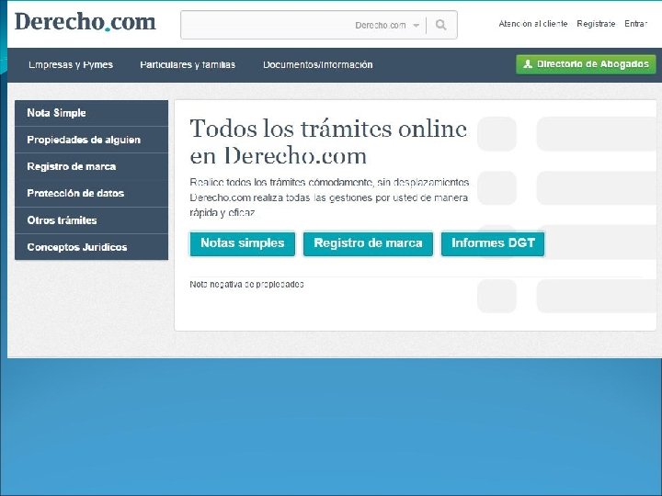The height and width of the screenshot is (496, 662).
Task: Open the Empresas y Pymes menu
Action: click(71, 64)
